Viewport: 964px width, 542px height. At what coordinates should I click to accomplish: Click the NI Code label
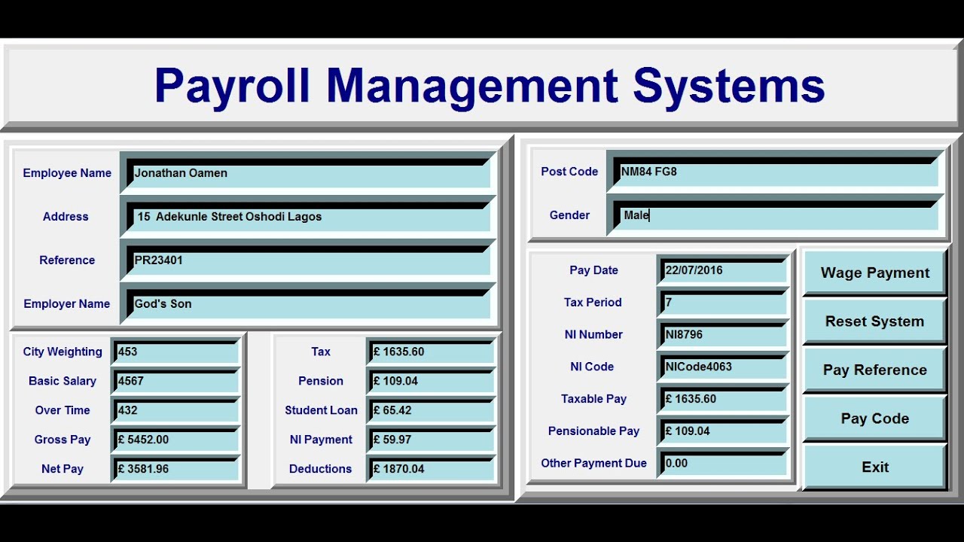(592, 367)
